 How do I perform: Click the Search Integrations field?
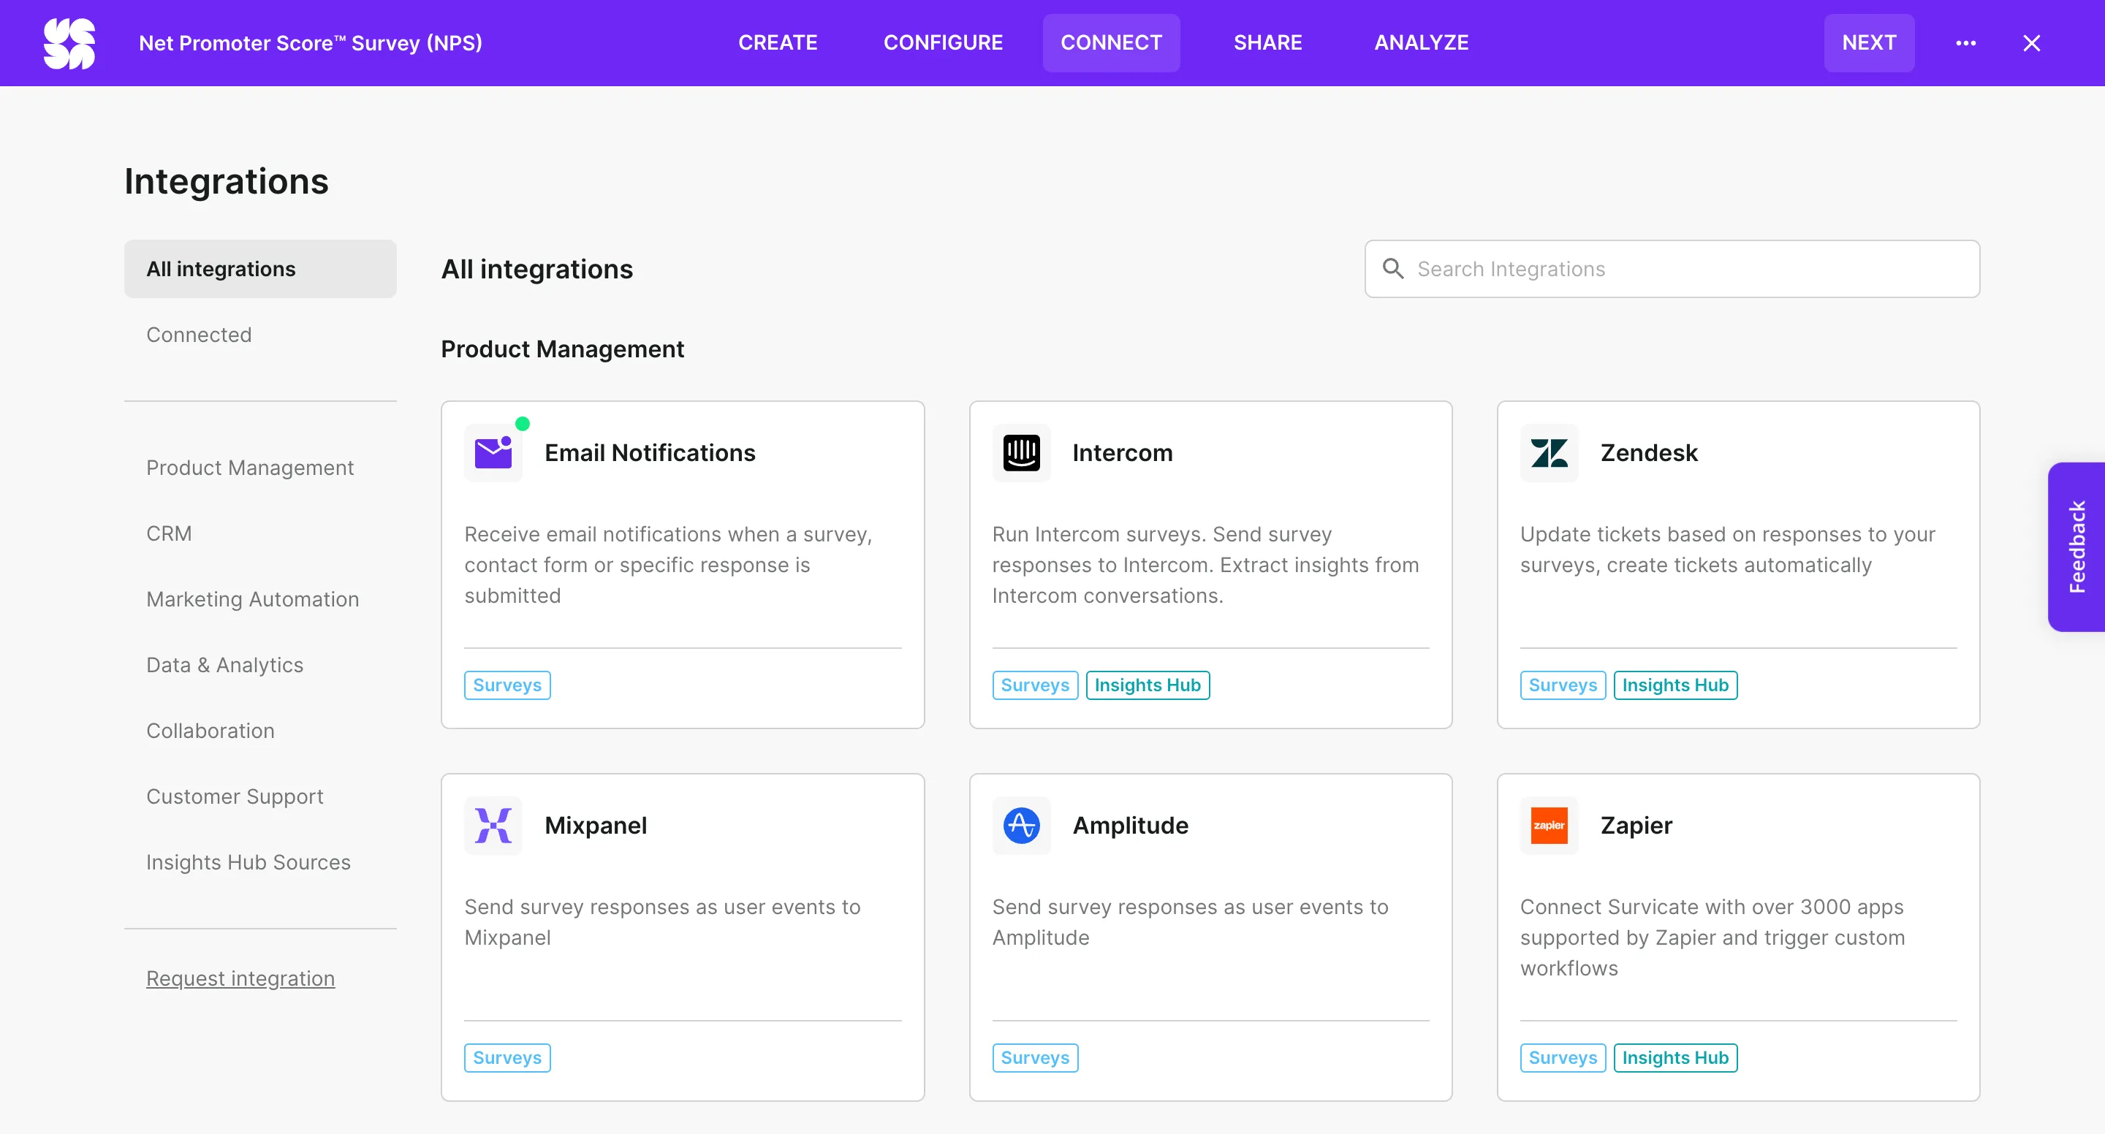pyautogui.click(x=1673, y=269)
